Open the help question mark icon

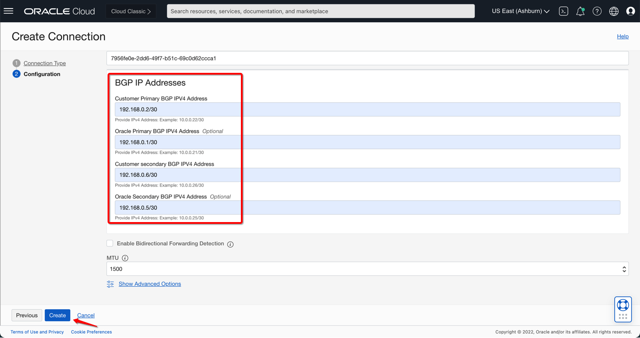[x=597, y=11]
